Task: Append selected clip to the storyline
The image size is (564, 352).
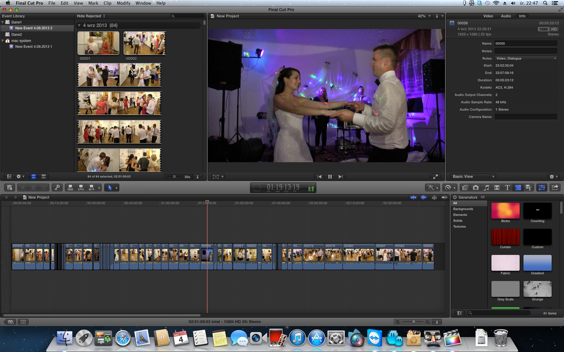Action: coord(91,188)
